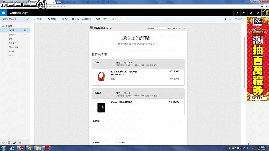Click the volume icon in system tray
269x151 pixels.
coord(253,148)
